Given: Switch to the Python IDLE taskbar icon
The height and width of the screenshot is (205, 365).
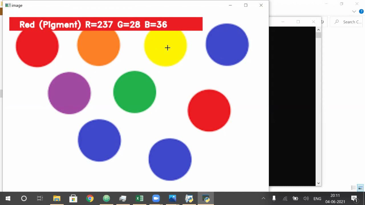Looking at the screenshot, I should tap(189, 198).
